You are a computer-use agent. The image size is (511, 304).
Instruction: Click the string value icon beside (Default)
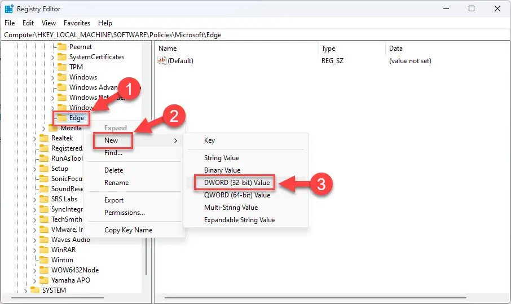point(162,60)
